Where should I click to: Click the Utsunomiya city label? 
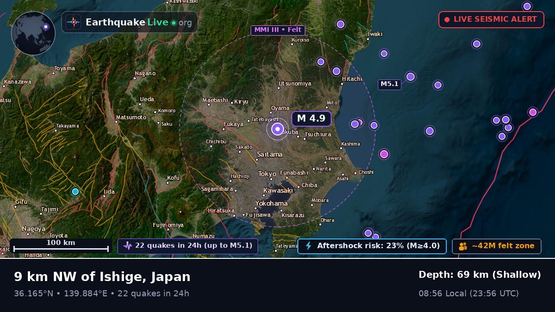(x=295, y=84)
